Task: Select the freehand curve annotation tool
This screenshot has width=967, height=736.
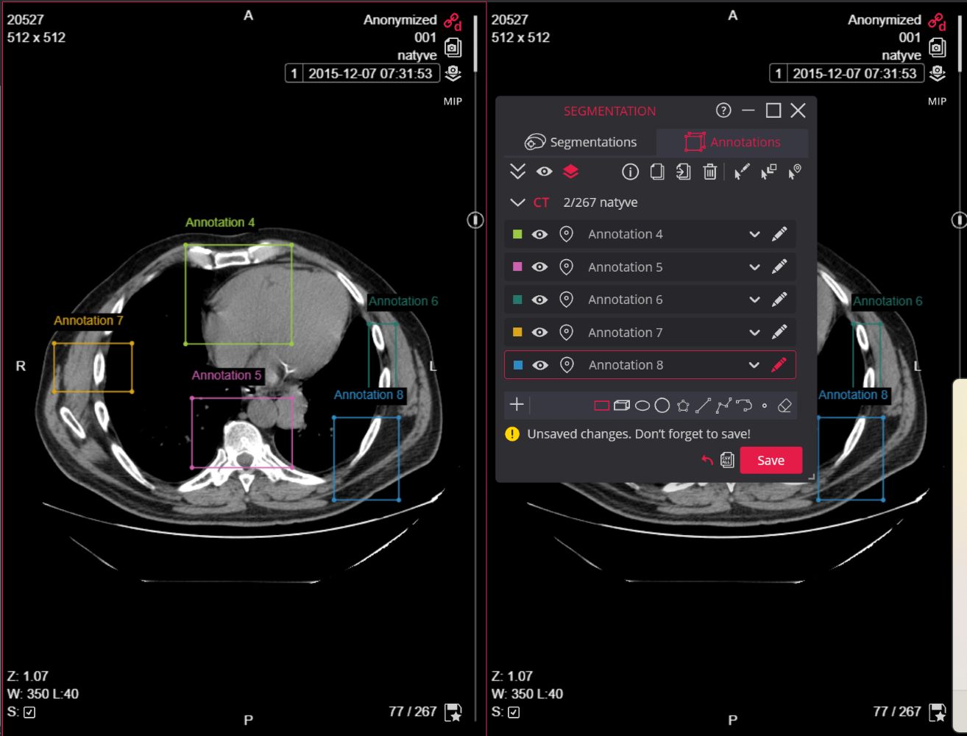Action: (x=744, y=406)
